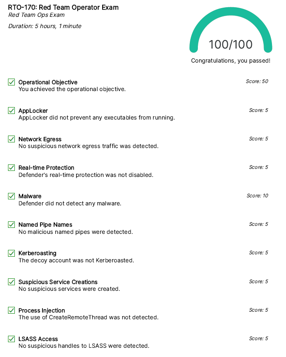Toggle the Process Injection checkbox
The width and height of the screenshot is (286, 357).
pos(12,310)
